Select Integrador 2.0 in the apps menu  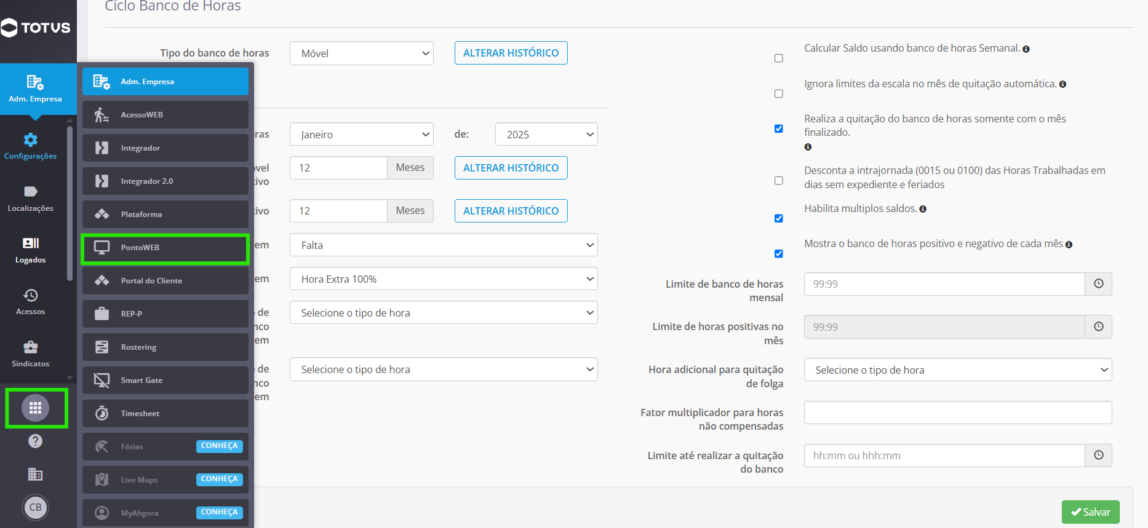(165, 181)
